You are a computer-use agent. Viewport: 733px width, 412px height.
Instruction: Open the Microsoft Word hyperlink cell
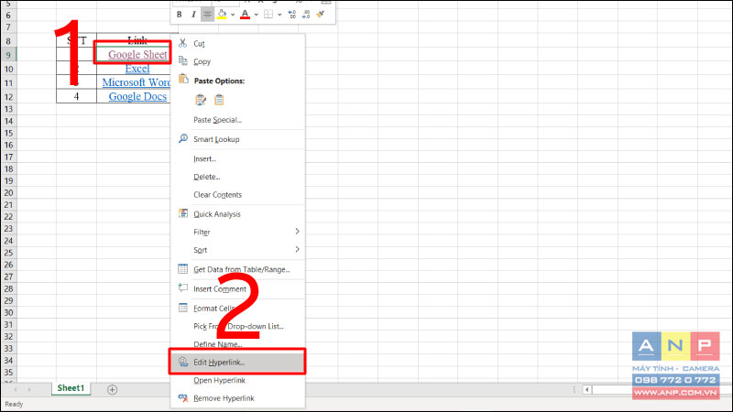136,82
